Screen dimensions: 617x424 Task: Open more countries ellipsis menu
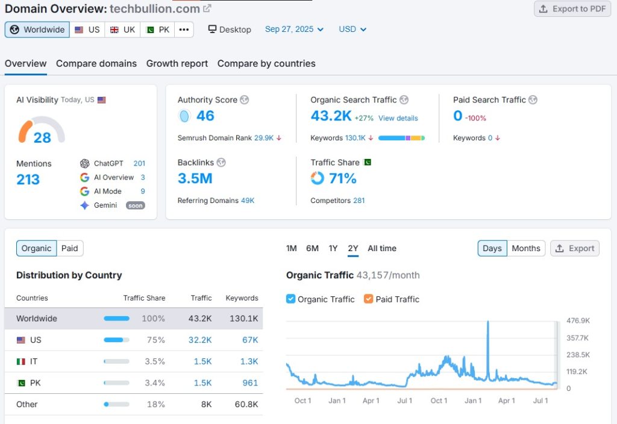pyautogui.click(x=184, y=30)
